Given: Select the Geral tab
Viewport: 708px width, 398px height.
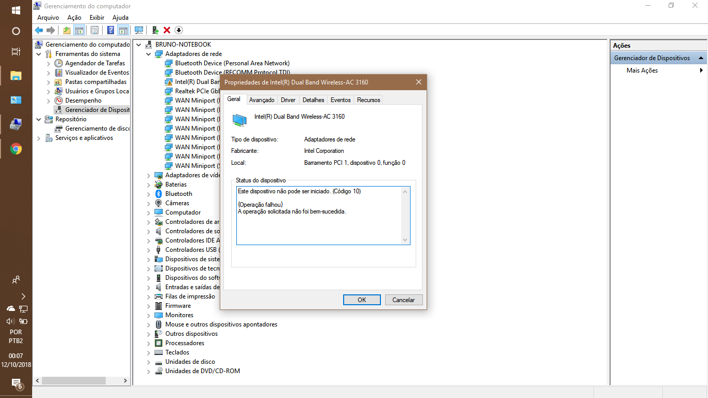Looking at the screenshot, I should click(234, 99).
